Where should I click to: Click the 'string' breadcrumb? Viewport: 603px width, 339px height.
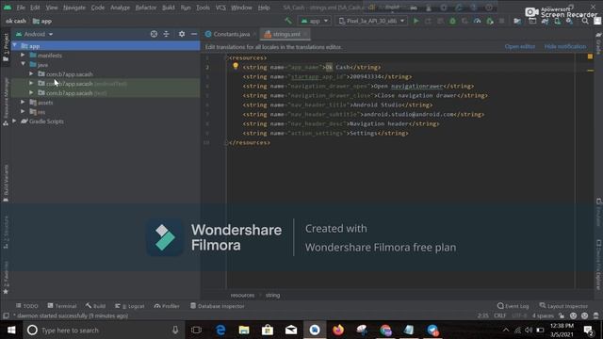[x=272, y=295]
